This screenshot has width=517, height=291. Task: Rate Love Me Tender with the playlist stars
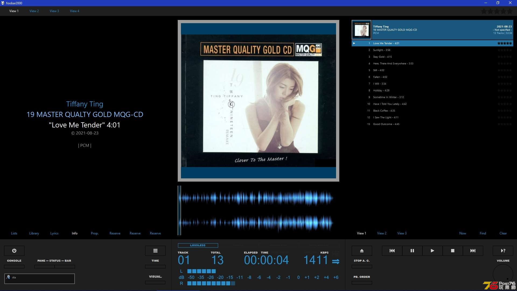(x=505, y=43)
